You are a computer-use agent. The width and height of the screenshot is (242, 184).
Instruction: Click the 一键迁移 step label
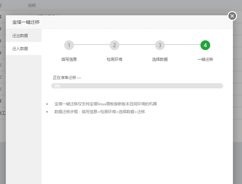205,59
